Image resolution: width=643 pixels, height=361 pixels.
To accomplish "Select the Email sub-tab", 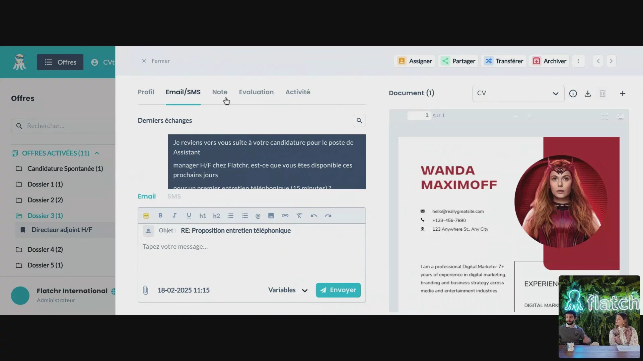I will [x=147, y=197].
